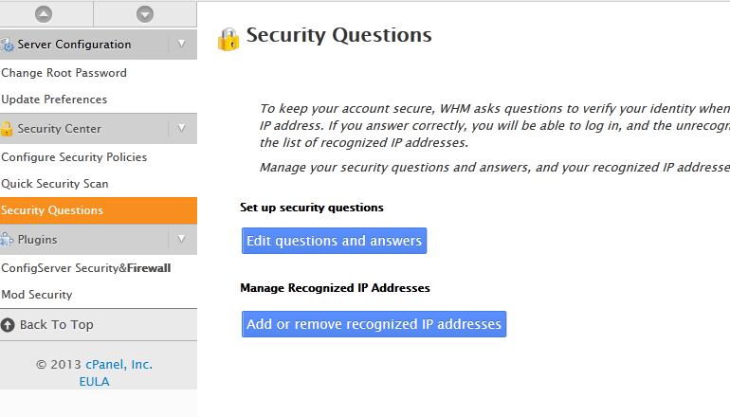Viewport: 730px width, 417px height.
Task: Select the highlighted Security Questions item
Action: (x=99, y=210)
